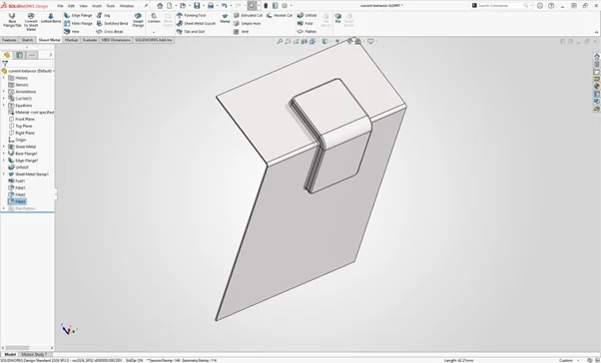Activate the Edge Flange tool
601x363 pixels.
78,15
